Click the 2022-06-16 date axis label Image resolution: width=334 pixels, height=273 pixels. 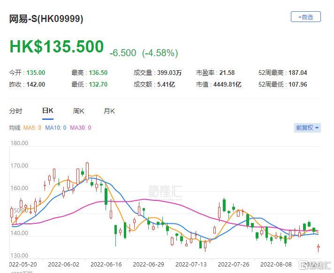(x=106, y=265)
